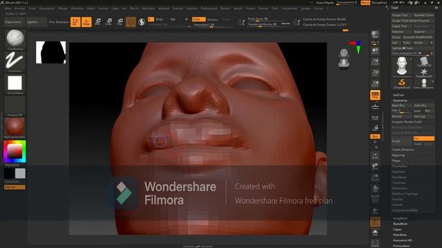Click the BPR render icon on right shelf
442x248 pixels.
[375, 35]
